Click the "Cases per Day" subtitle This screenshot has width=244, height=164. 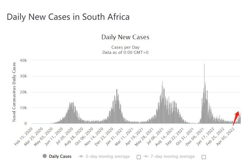[125, 47]
